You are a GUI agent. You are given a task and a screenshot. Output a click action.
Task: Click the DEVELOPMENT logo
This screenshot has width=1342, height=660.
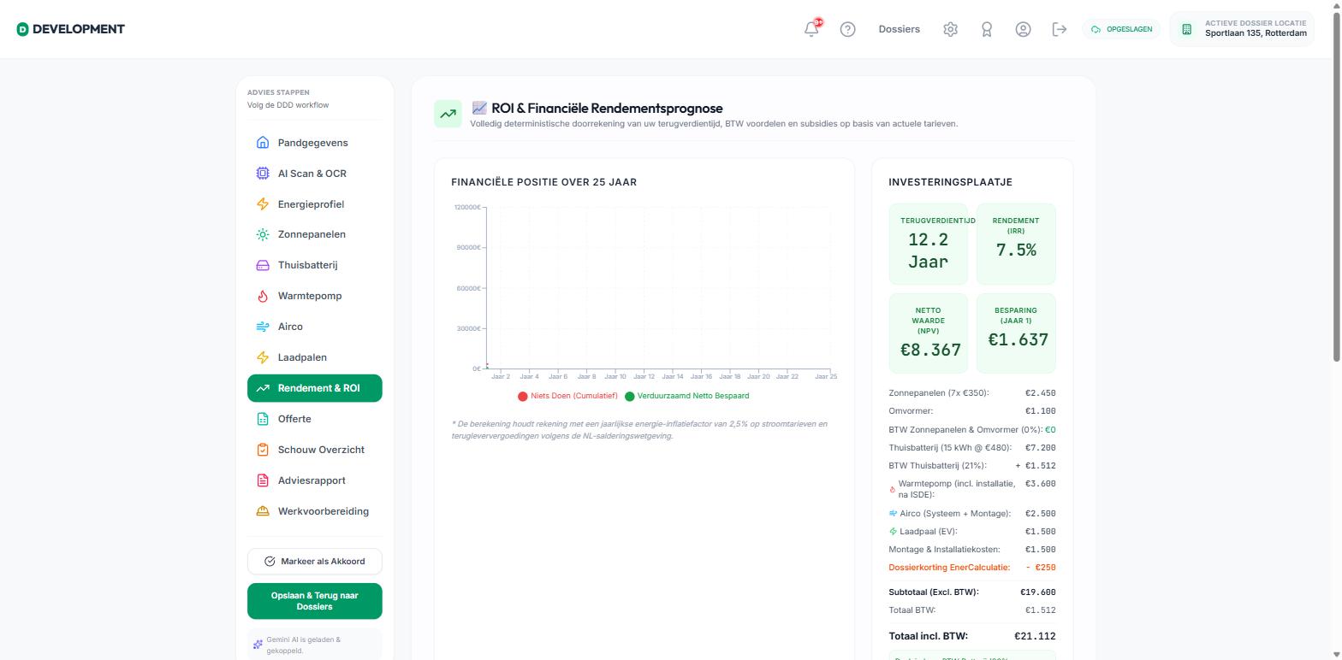pyautogui.click(x=70, y=29)
